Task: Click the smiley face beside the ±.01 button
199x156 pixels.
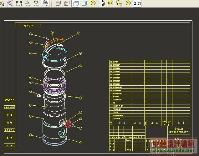Action: tap(128, 3)
